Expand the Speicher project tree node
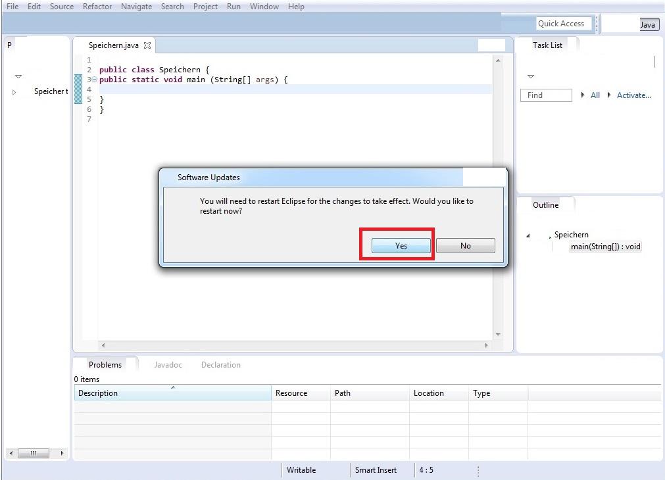 point(14,92)
